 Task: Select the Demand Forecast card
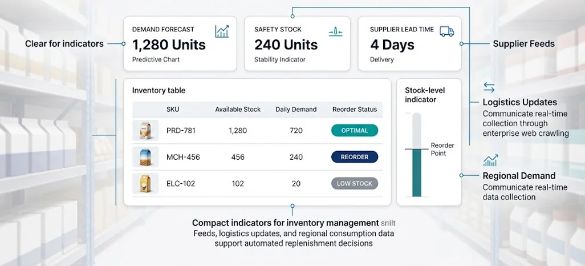(x=180, y=43)
